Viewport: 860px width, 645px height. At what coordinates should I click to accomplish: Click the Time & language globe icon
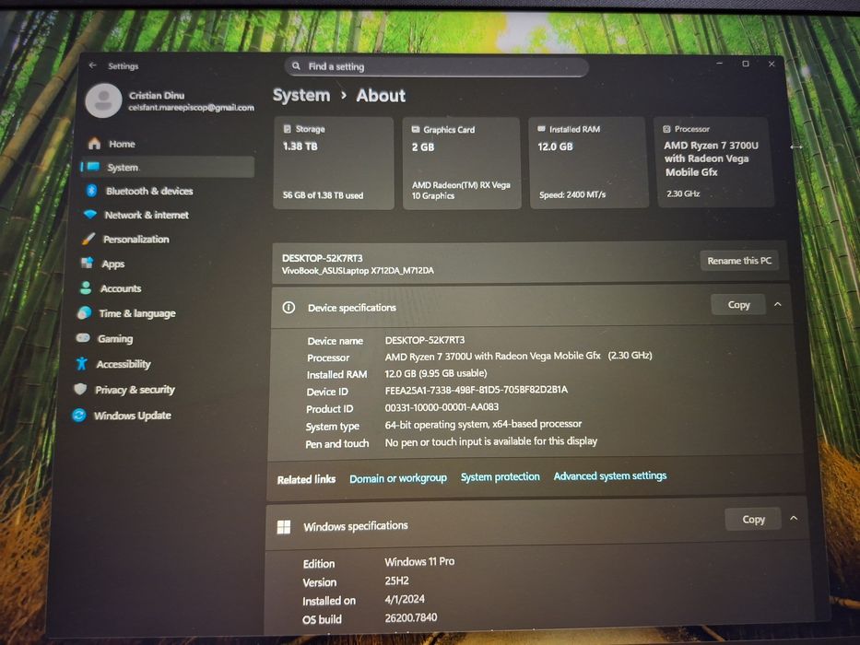84,312
